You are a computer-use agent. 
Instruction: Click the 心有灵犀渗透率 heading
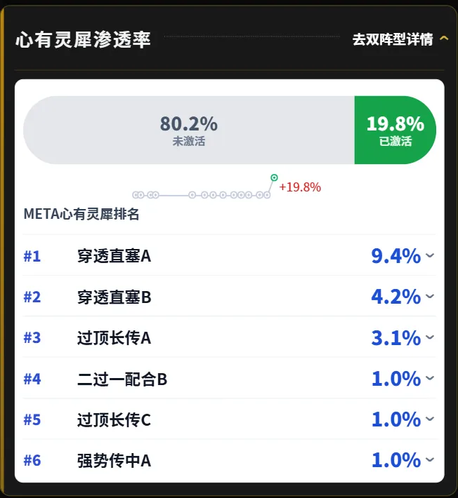click(x=83, y=40)
